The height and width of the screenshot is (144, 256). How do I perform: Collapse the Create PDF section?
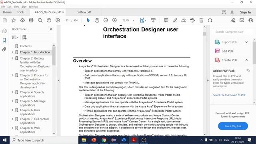point(246,60)
